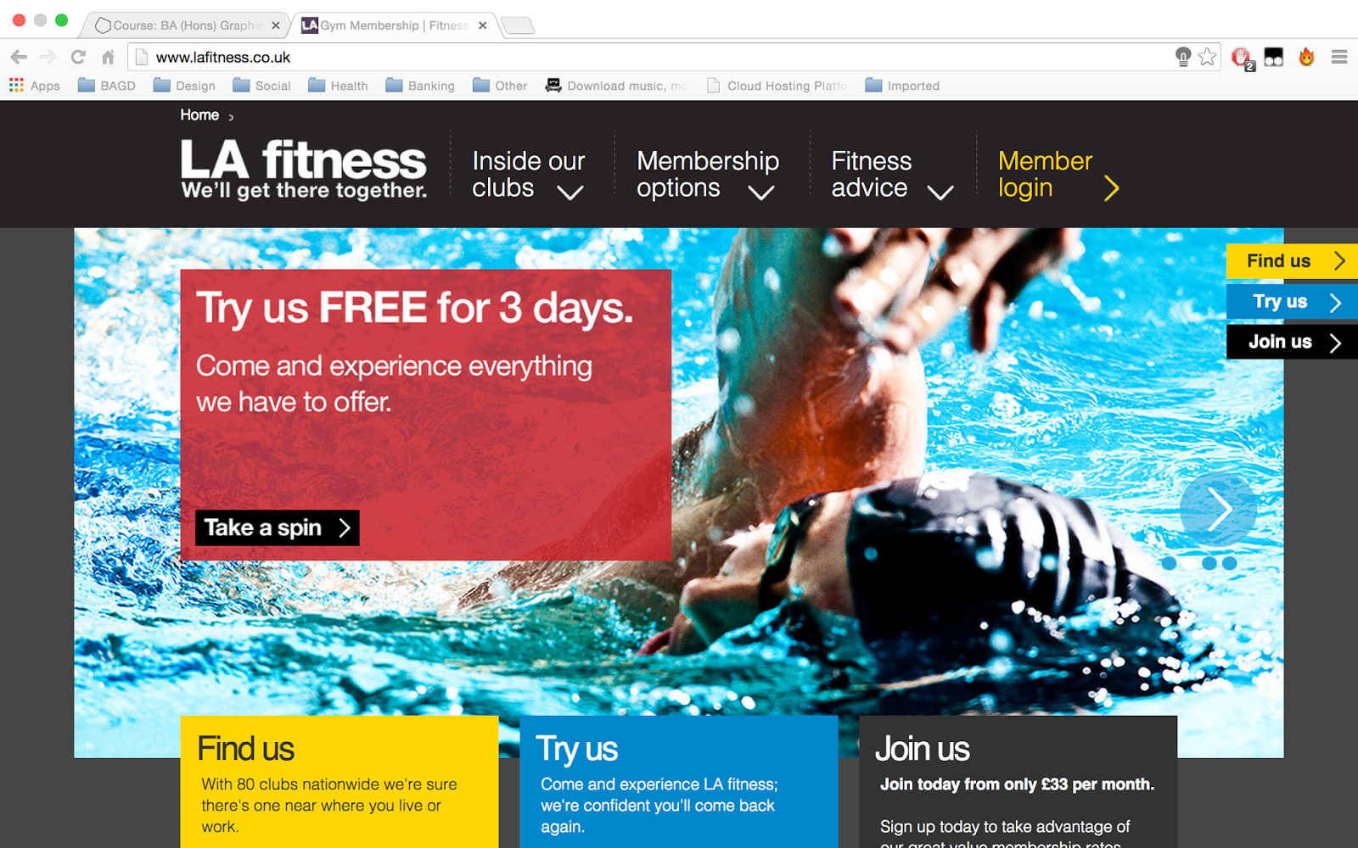Screen dimensions: 1358x848
Task: Navigate back with the back arrow
Action: (x=19, y=57)
